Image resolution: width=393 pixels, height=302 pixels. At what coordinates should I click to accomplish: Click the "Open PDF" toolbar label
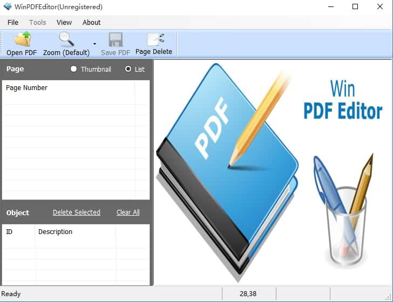(22, 53)
